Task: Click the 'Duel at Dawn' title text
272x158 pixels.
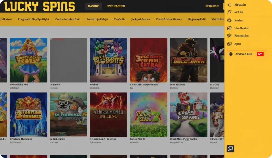Action: pyautogui.click(x=177, y=85)
